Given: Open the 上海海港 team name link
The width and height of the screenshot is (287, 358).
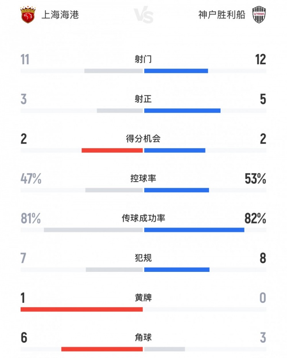Looking at the screenshot, I should coord(60,15).
